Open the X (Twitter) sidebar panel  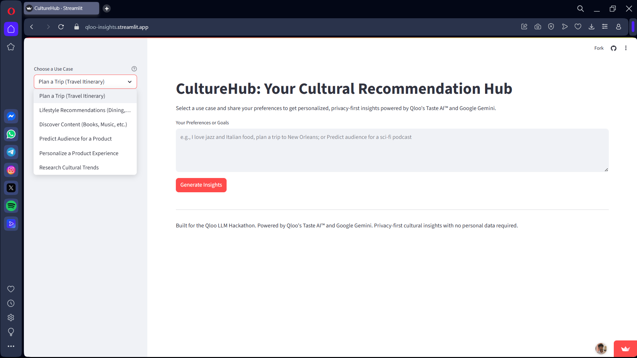pyautogui.click(x=11, y=188)
